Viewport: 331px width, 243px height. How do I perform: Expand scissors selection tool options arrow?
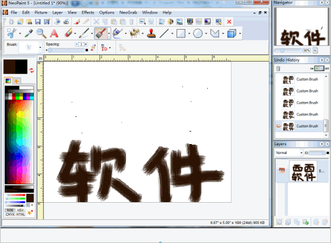(20, 33)
